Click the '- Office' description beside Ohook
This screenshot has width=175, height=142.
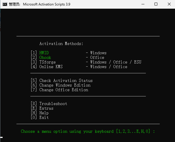[x=95, y=57]
